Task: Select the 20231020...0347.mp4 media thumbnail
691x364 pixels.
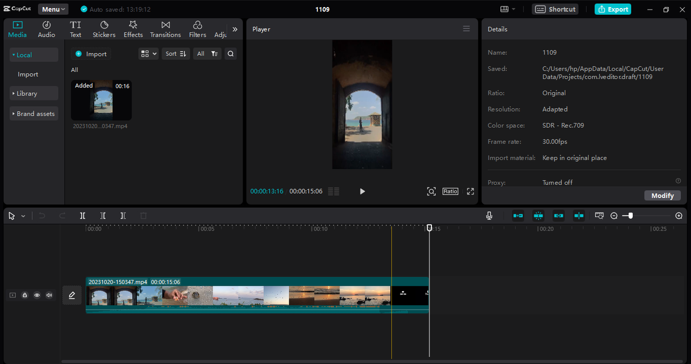Action: tap(101, 100)
